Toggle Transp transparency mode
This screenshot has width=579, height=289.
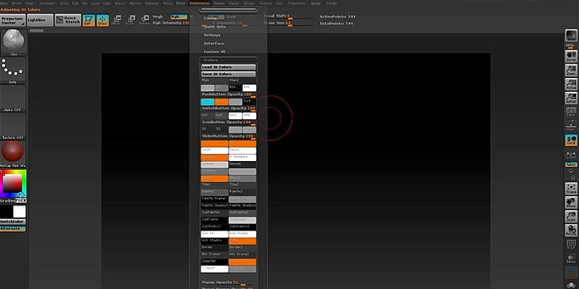[x=571, y=258]
